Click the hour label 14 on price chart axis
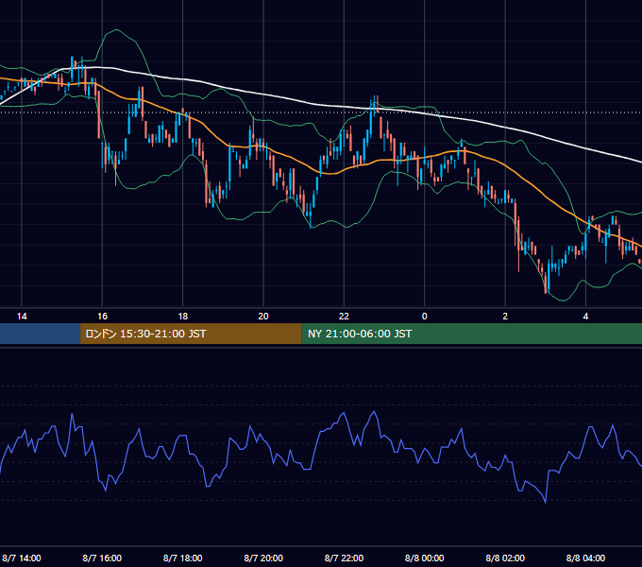 22,316
